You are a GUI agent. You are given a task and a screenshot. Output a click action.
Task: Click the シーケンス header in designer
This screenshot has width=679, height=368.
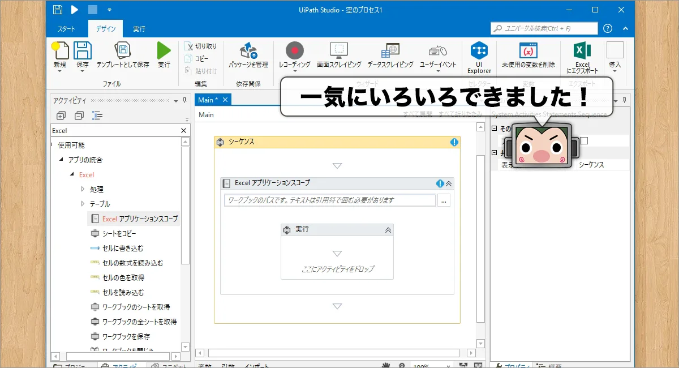pos(337,142)
